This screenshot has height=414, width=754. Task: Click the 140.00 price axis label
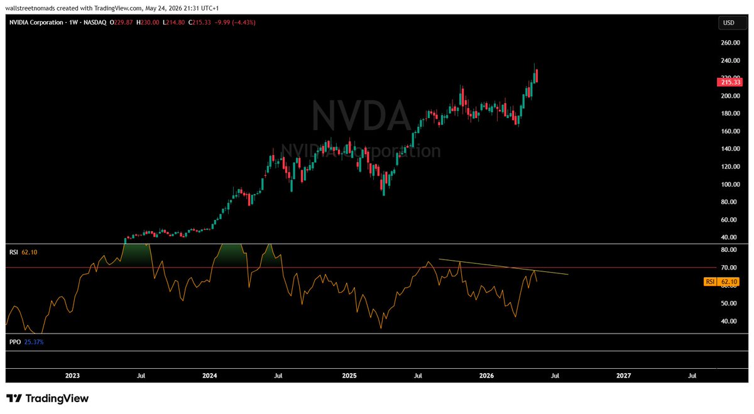(x=730, y=149)
